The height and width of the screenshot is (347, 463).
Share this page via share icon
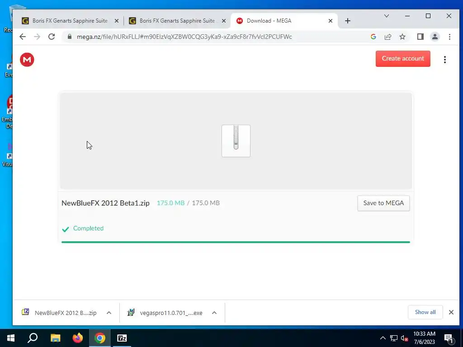387,37
